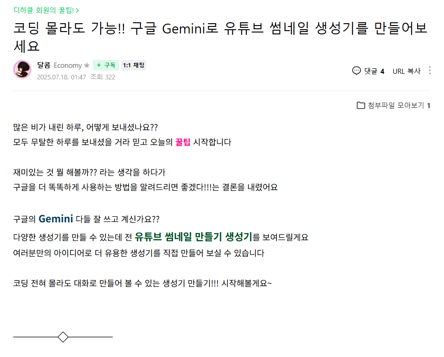Click the speech bubble comment icon
Image resolution: width=444 pixels, height=357 pixels.
click(x=356, y=71)
